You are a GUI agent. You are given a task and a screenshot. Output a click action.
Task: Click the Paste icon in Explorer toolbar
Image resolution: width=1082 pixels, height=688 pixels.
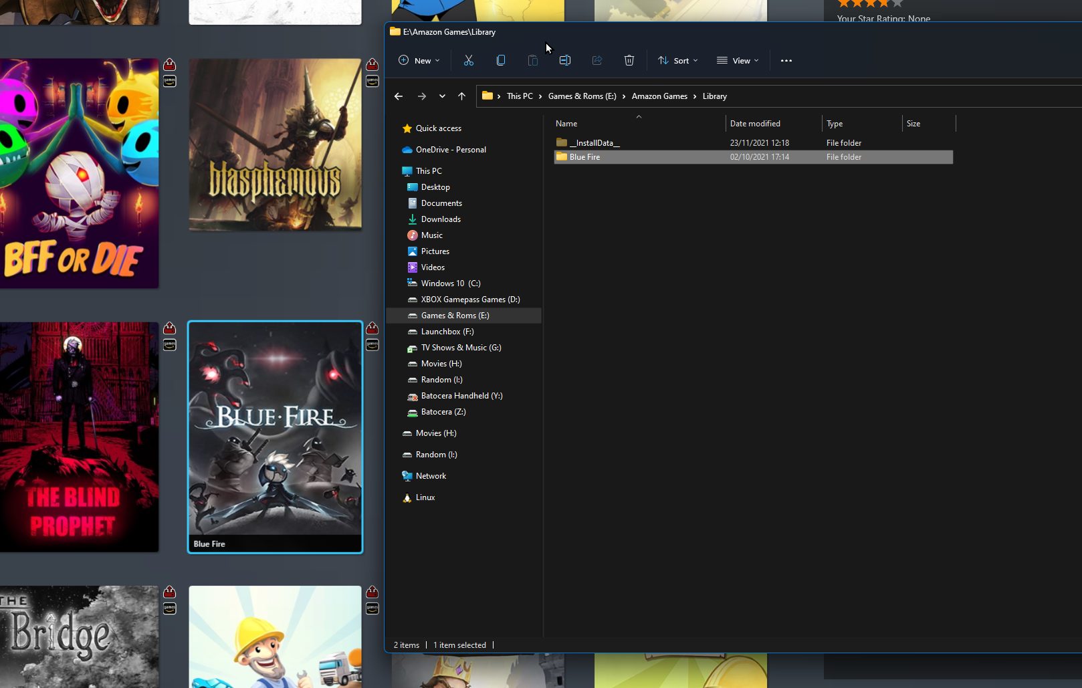click(533, 60)
